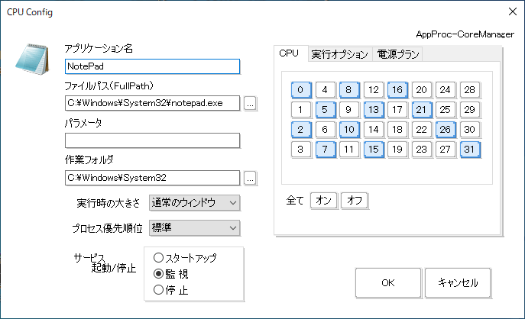Select the CPU tab

click(289, 53)
